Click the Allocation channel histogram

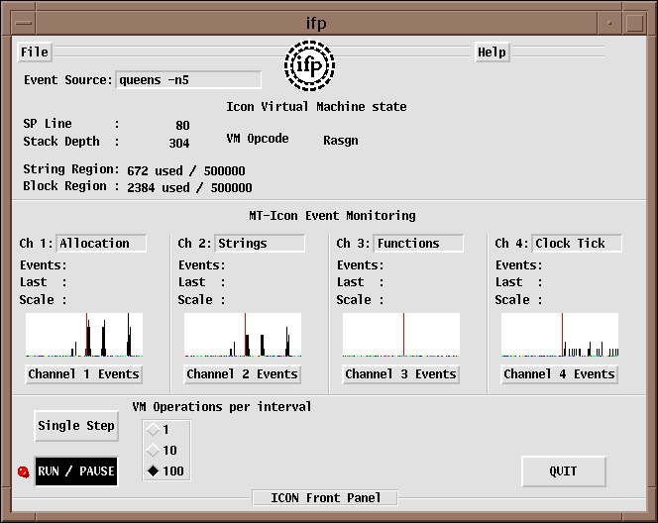[x=84, y=335]
